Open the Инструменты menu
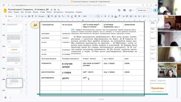 58,12
